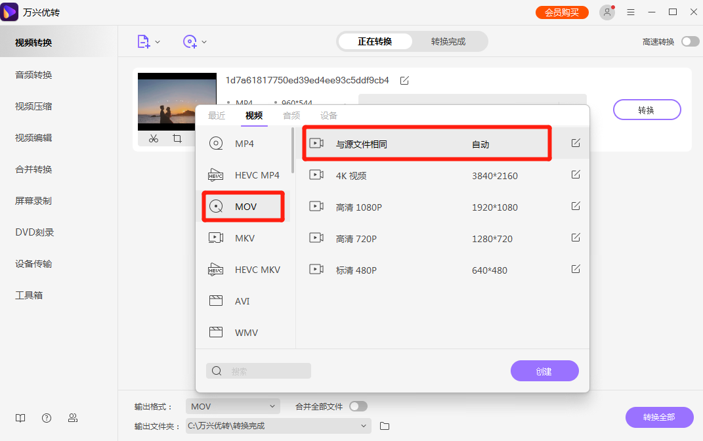Open the user guide book icon

[20, 418]
